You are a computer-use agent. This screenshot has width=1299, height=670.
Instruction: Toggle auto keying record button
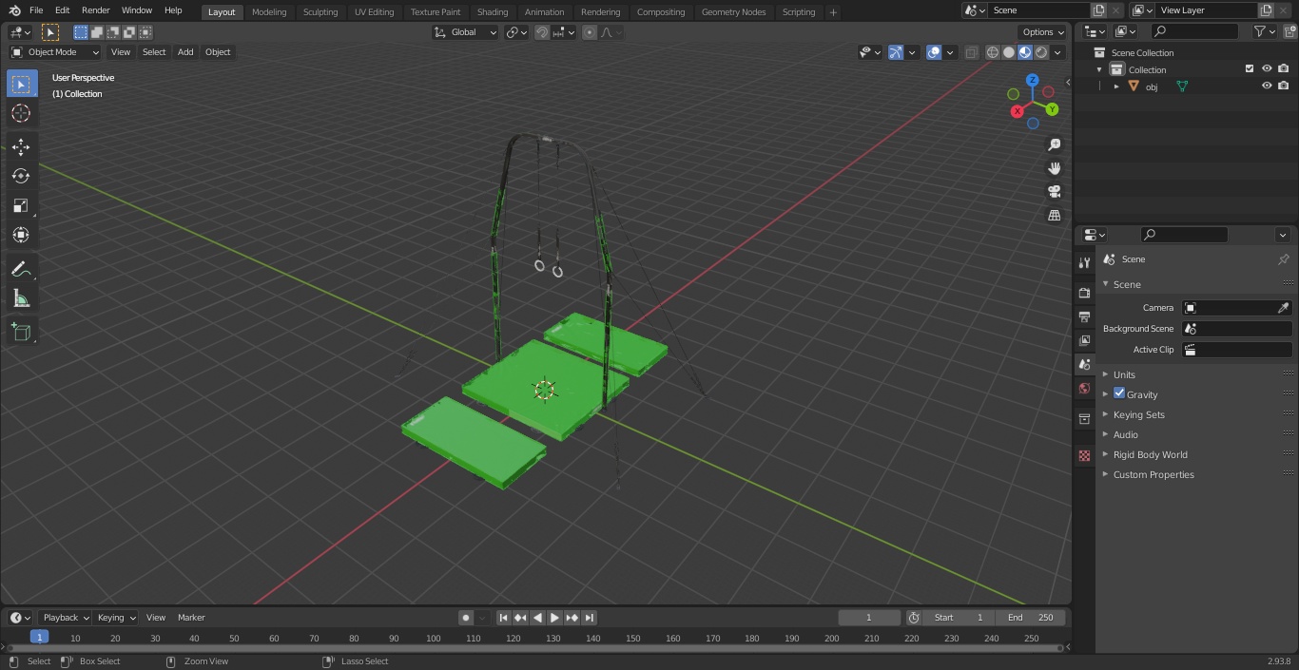click(x=466, y=618)
